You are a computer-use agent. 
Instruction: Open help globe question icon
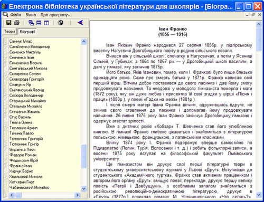pyautogui.click(x=60, y=23)
